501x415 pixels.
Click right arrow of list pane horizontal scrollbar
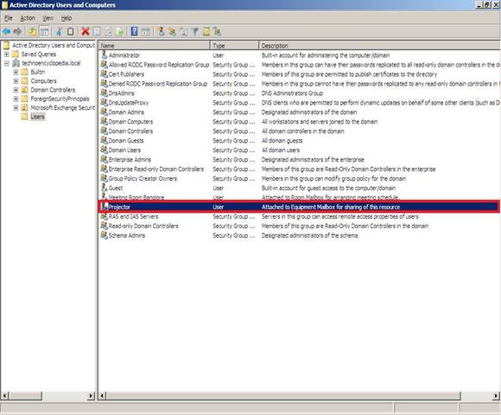coord(496,396)
